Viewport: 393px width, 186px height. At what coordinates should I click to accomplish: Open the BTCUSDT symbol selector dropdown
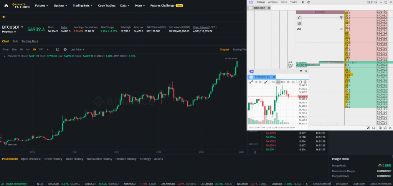pos(13,27)
